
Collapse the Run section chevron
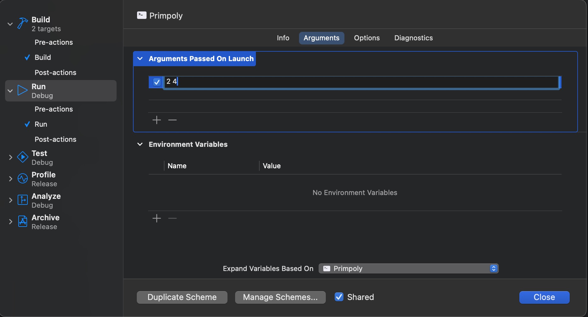pos(10,91)
